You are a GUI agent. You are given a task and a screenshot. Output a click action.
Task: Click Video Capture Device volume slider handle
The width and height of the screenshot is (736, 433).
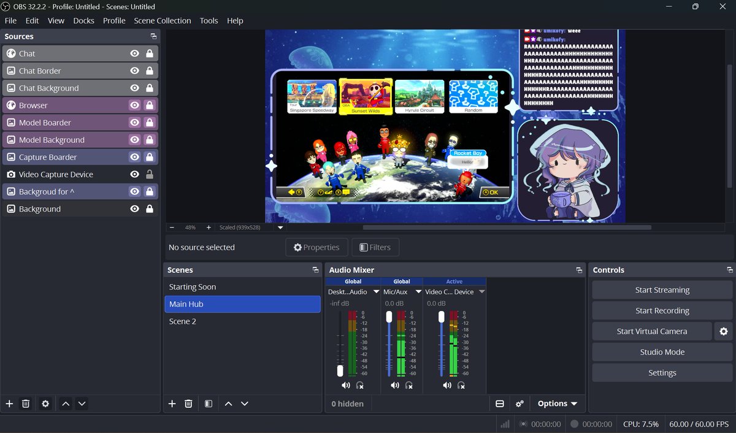pyautogui.click(x=441, y=317)
